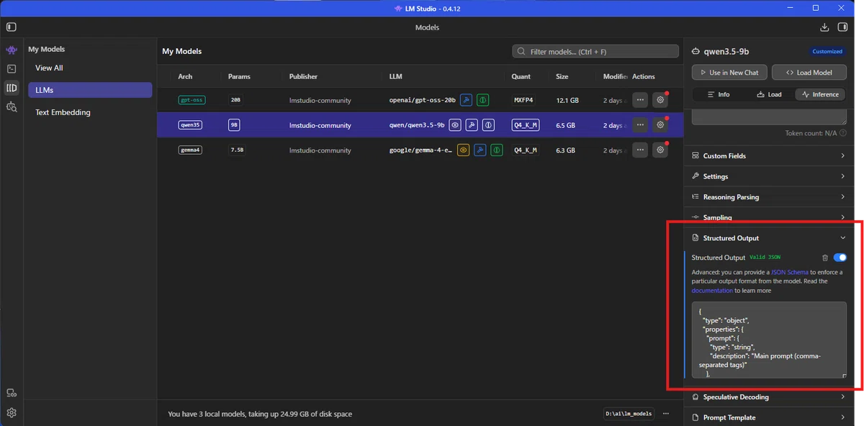Image resolution: width=864 pixels, height=426 pixels.
Task: Click the token count help icon
Action: pos(844,133)
